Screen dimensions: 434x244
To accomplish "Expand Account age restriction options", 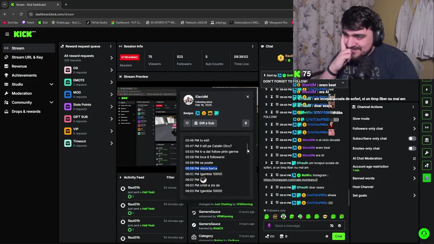I will (414, 168).
